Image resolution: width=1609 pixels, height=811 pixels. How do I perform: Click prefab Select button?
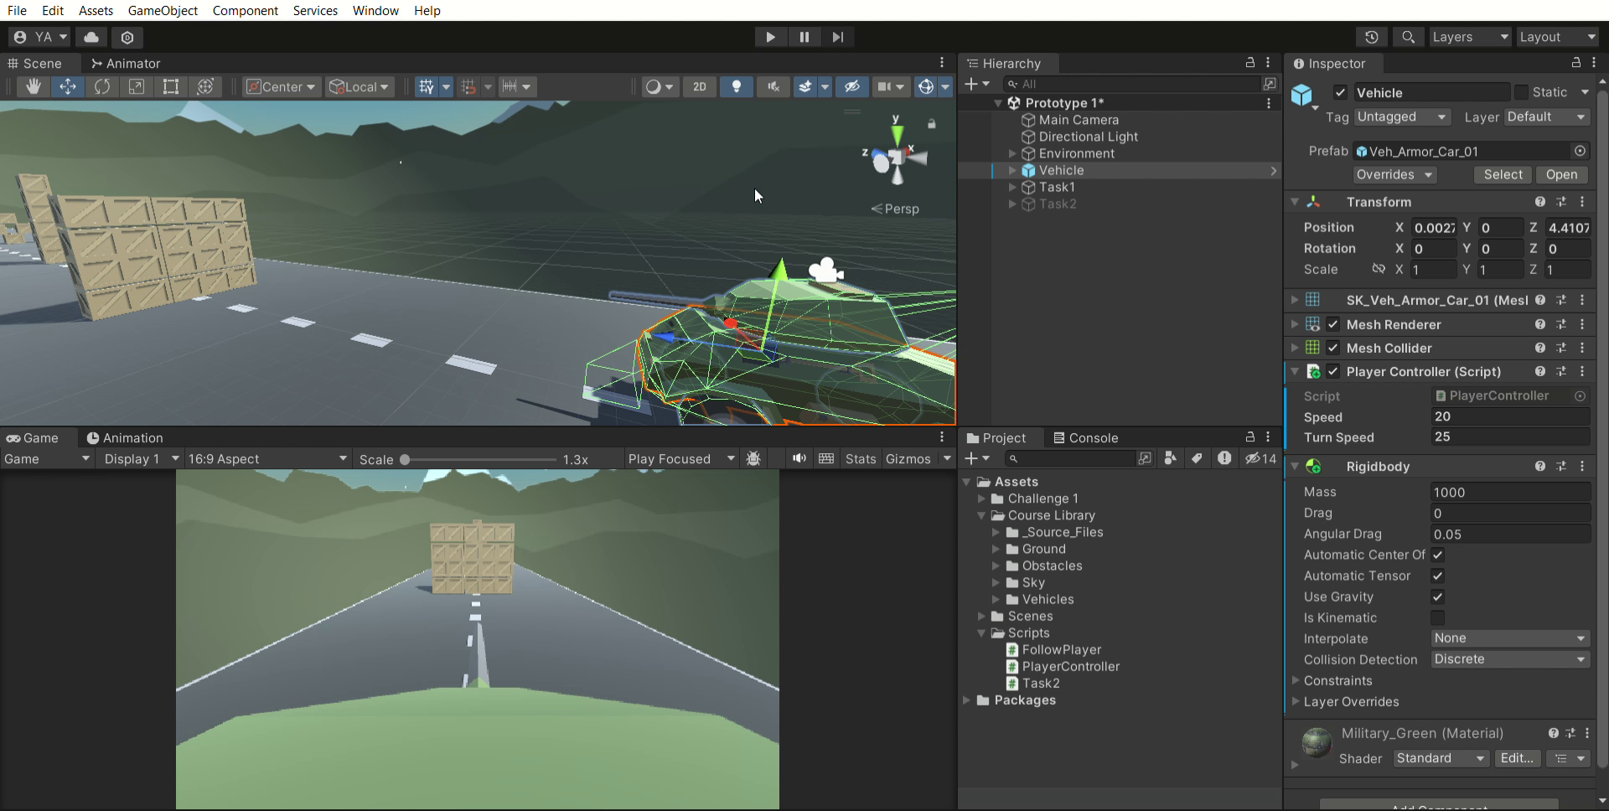point(1503,174)
